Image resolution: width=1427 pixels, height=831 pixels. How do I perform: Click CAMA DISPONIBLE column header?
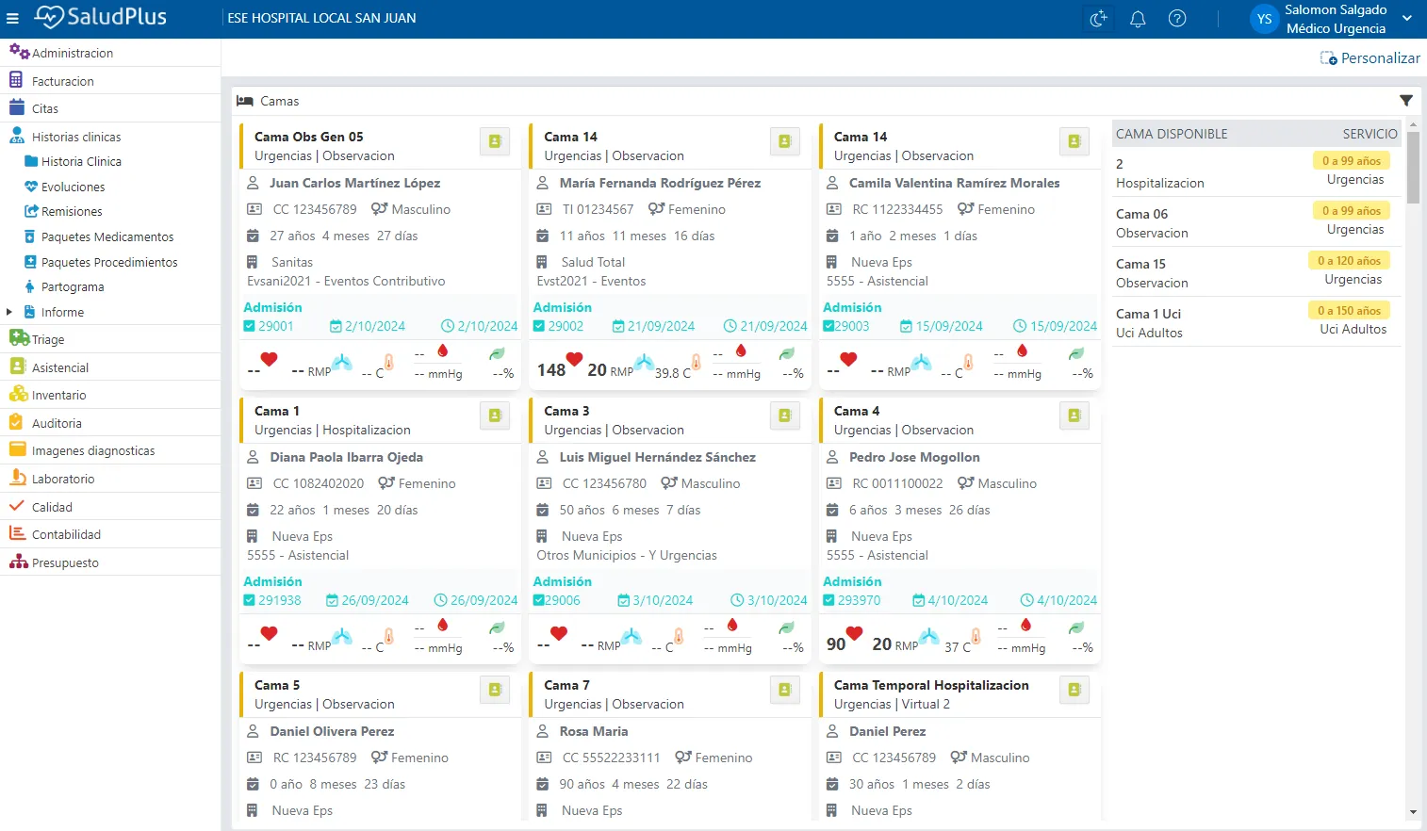[1172, 134]
